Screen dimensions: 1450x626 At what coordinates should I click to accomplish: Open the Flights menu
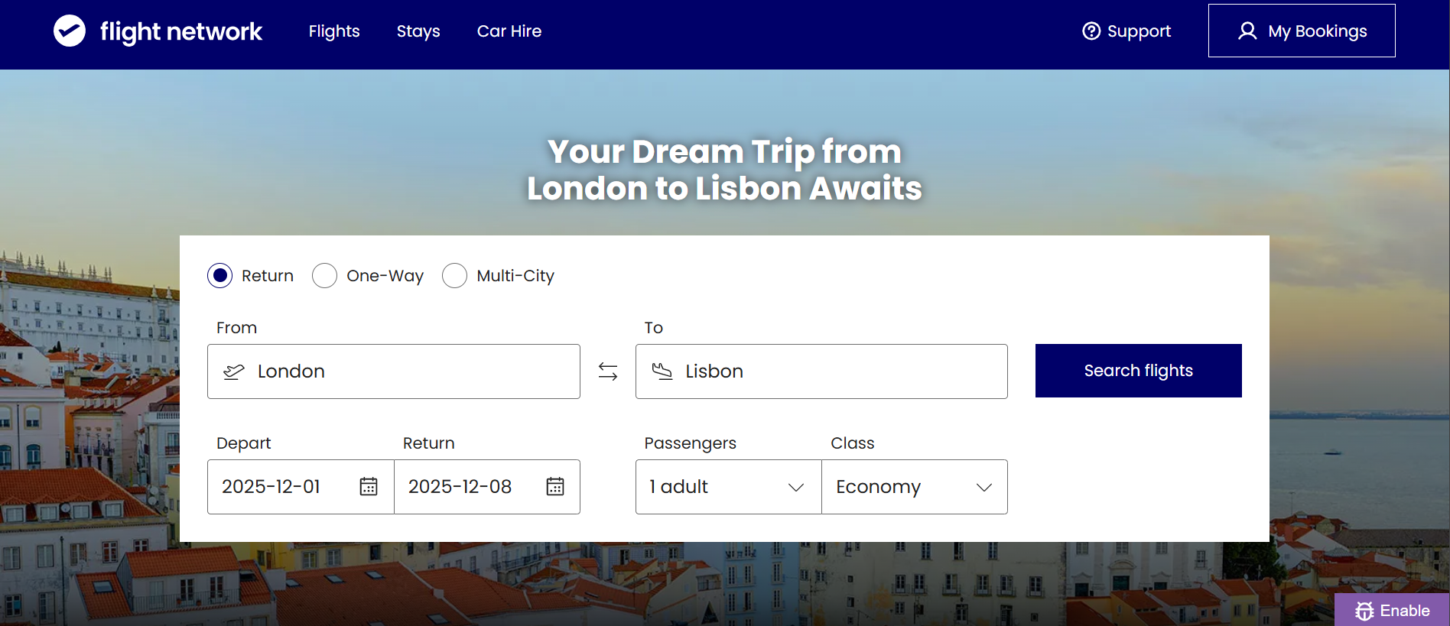334,31
